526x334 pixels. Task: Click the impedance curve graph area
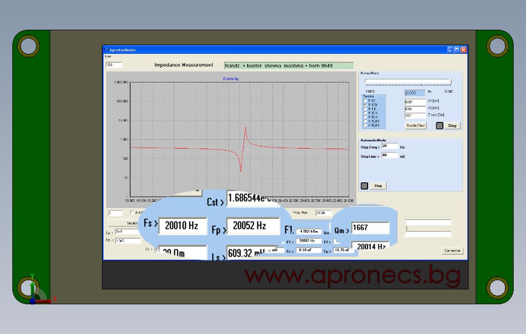point(239,139)
